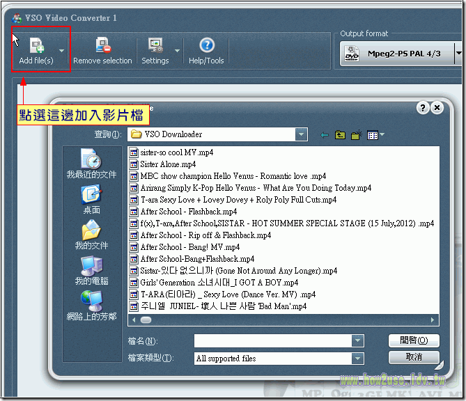Click the DVD output format icon
This screenshot has height=401, width=466.
(x=352, y=54)
